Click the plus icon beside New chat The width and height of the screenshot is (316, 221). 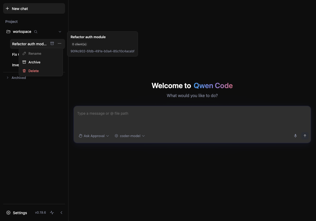[7, 8]
